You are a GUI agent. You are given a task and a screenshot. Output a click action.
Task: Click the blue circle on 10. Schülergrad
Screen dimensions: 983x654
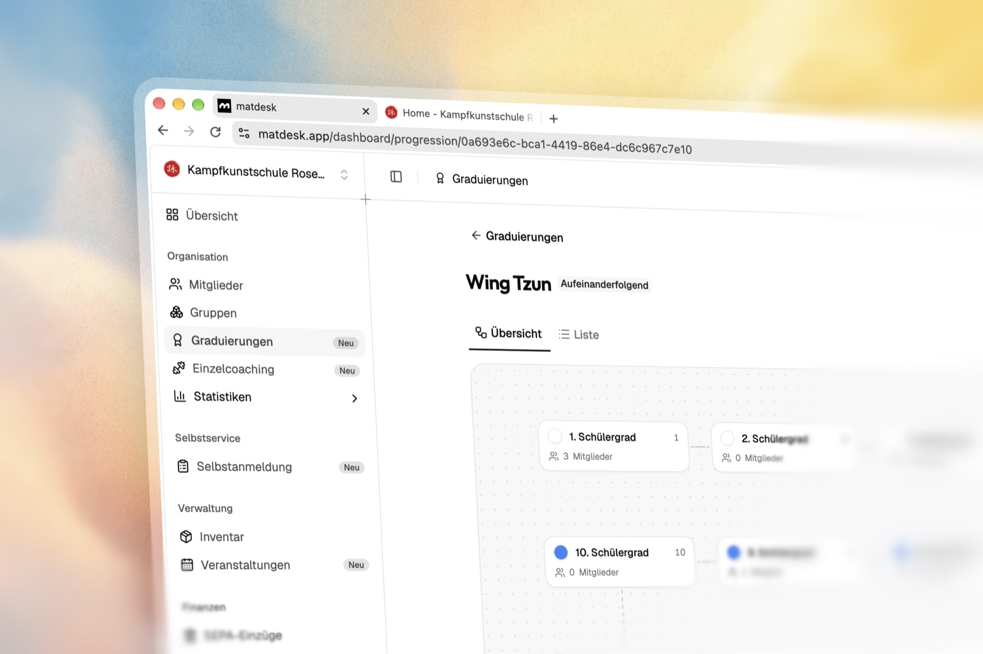[561, 552]
